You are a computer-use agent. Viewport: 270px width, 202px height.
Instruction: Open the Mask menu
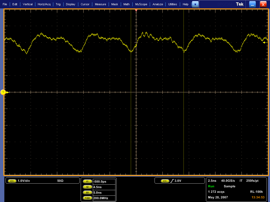click(115, 4)
